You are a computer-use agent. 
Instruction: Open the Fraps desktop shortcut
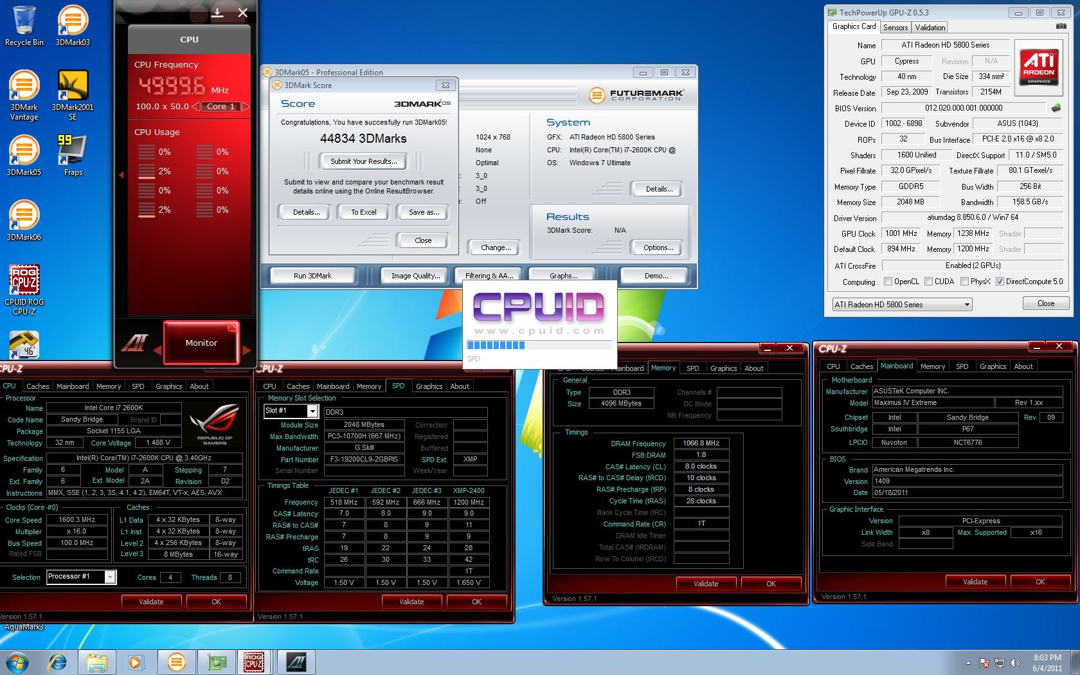click(73, 156)
